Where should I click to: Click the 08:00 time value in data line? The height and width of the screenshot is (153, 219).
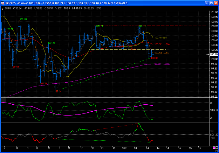[x=8, y=8]
